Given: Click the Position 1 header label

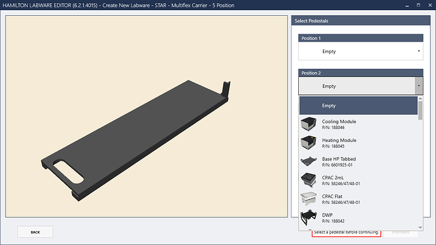Looking at the screenshot, I should tap(311, 38).
